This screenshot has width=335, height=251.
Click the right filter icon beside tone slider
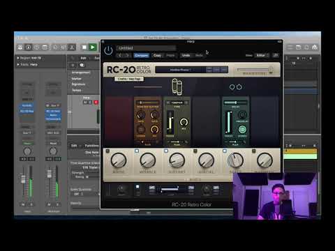[191, 188]
